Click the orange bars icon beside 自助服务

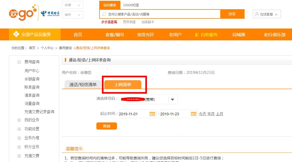tap(196, 34)
